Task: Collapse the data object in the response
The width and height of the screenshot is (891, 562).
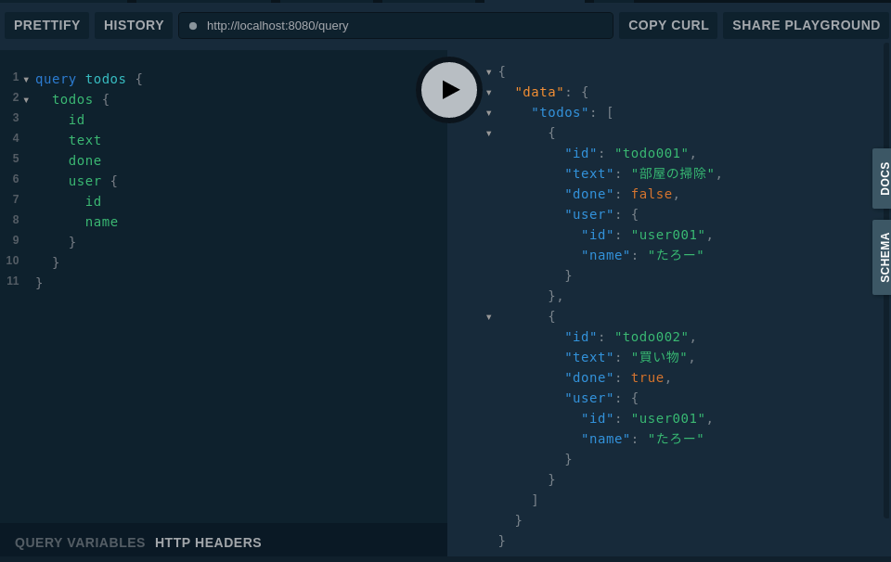Action: click(489, 92)
